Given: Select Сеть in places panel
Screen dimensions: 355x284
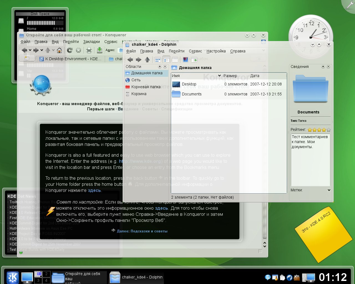Looking at the screenshot, I should (x=146, y=80).
